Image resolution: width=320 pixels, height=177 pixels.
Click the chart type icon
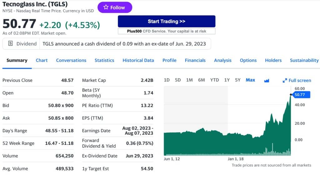(x=267, y=80)
